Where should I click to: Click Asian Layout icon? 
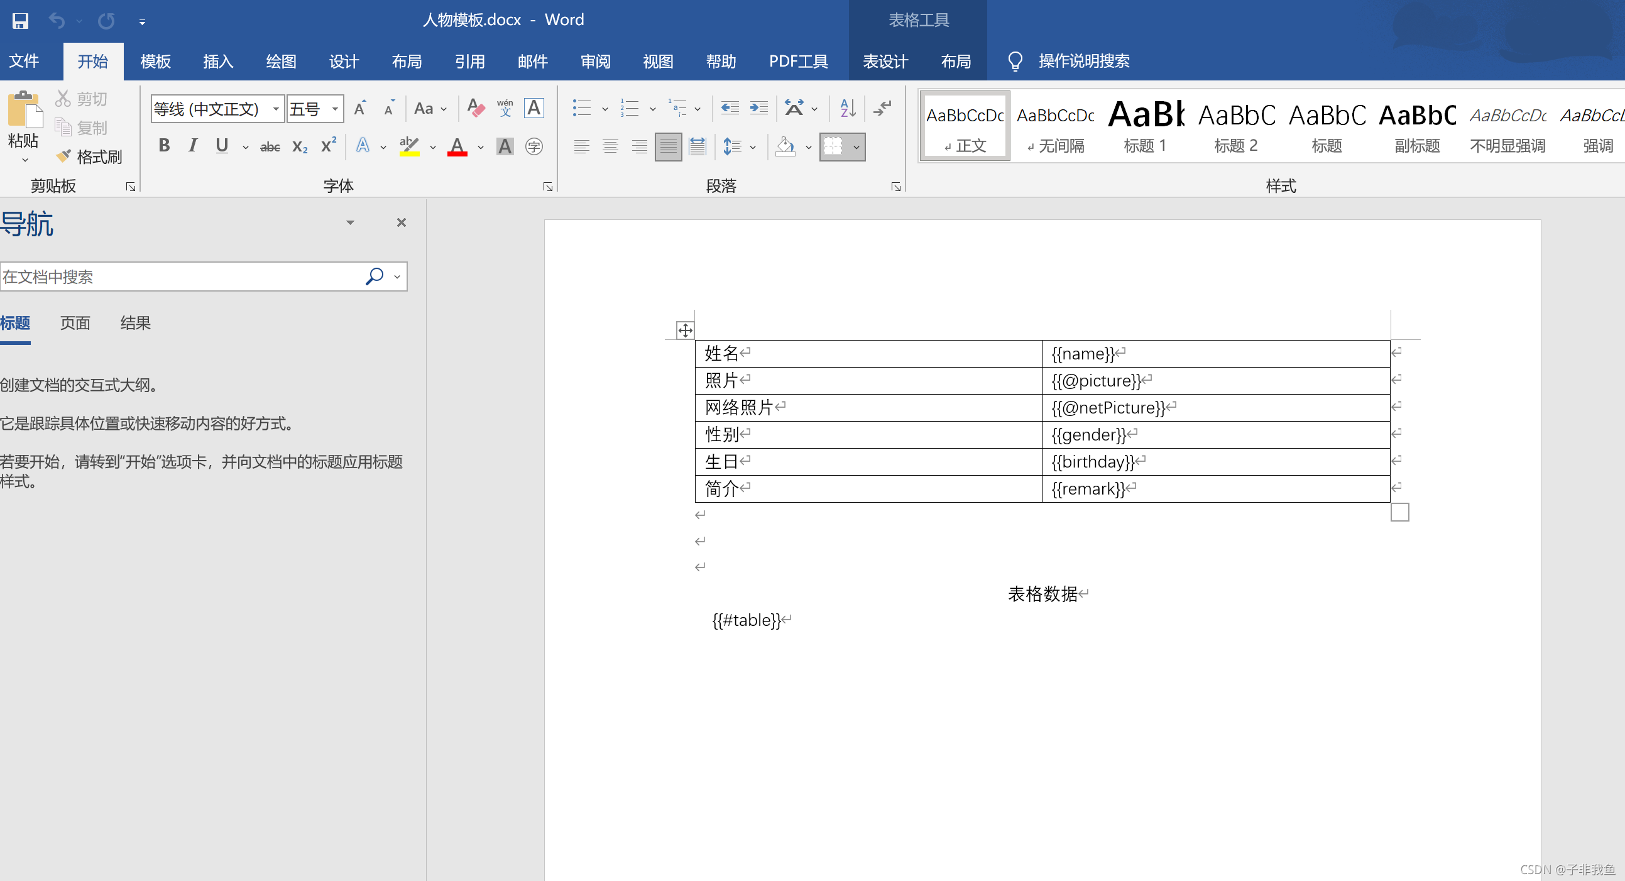pyautogui.click(x=794, y=109)
